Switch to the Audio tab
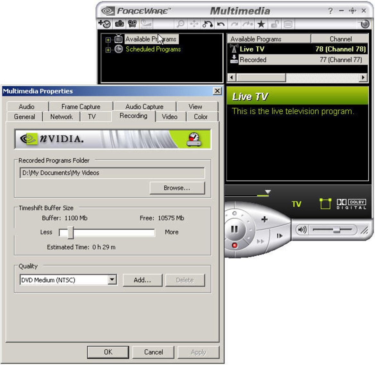375x365 pixels. (x=27, y=106)
